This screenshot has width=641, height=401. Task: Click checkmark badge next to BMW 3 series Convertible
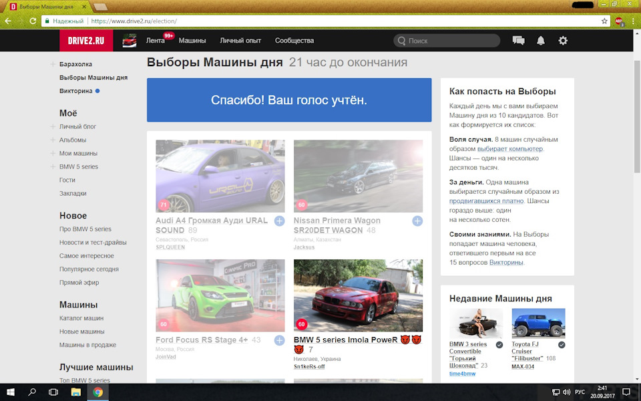(499, 345)
